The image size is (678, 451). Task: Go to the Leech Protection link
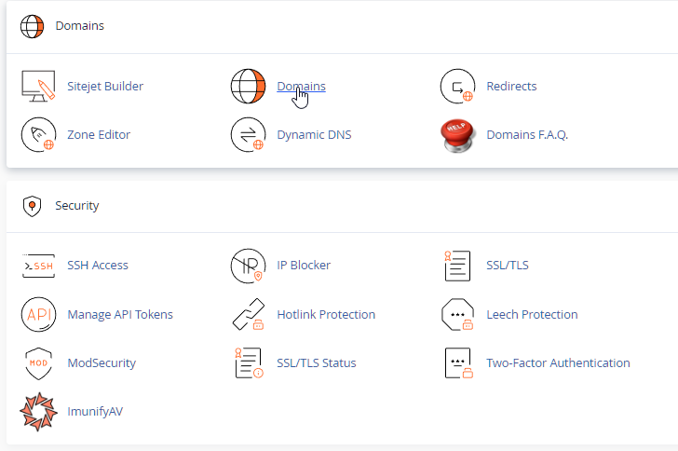tap(533, 314)
